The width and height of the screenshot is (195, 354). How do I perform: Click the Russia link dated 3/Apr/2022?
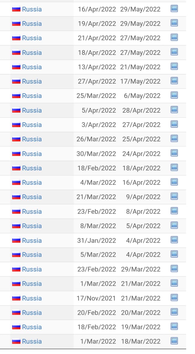[x=32, y=125]
